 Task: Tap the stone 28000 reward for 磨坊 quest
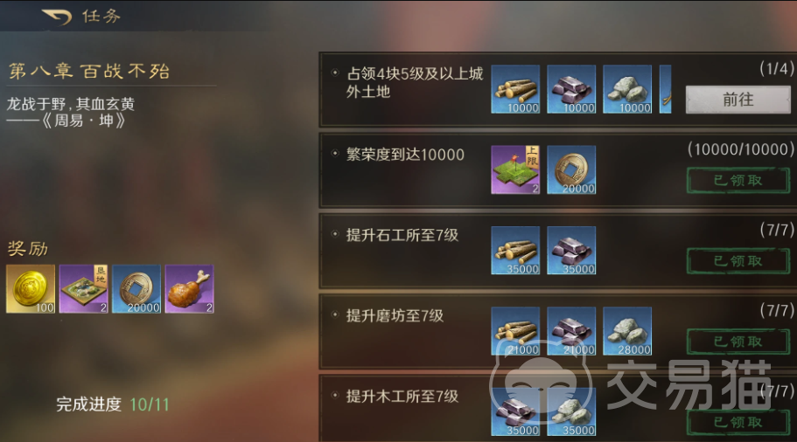[627, 331]
